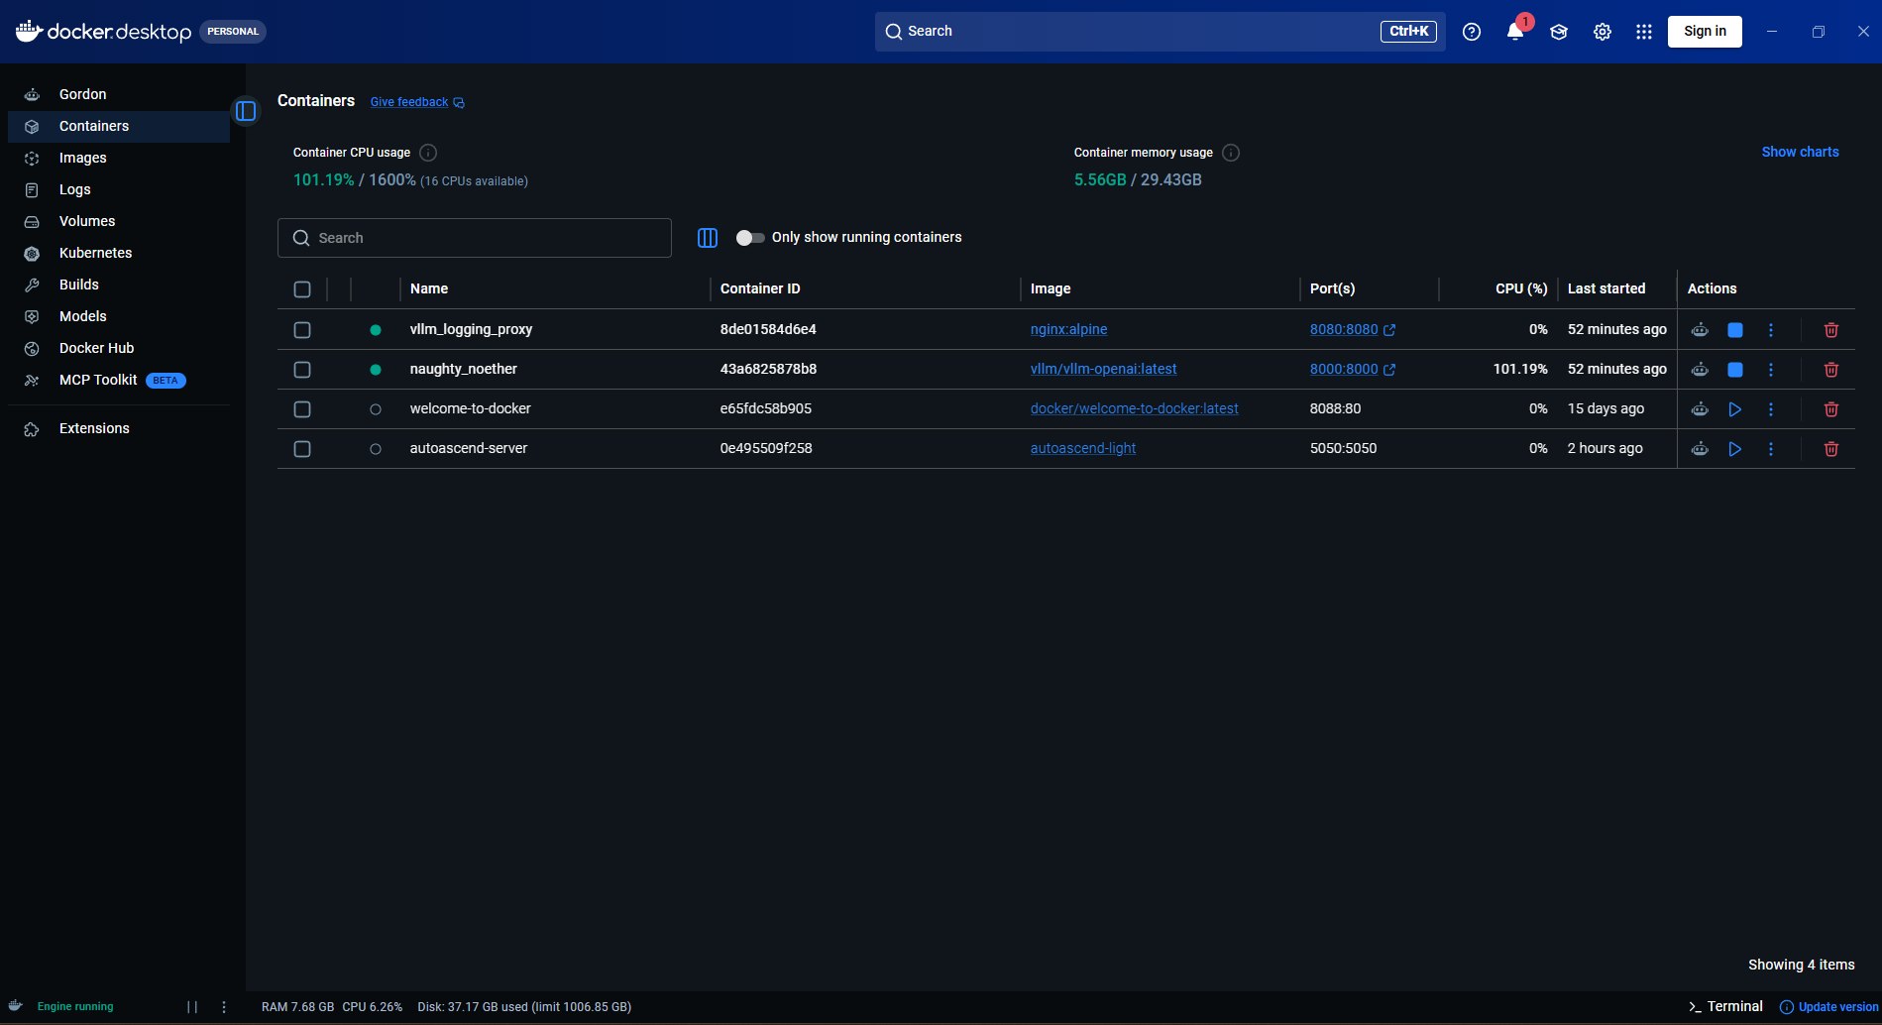Open the Images section

[119, 158]
